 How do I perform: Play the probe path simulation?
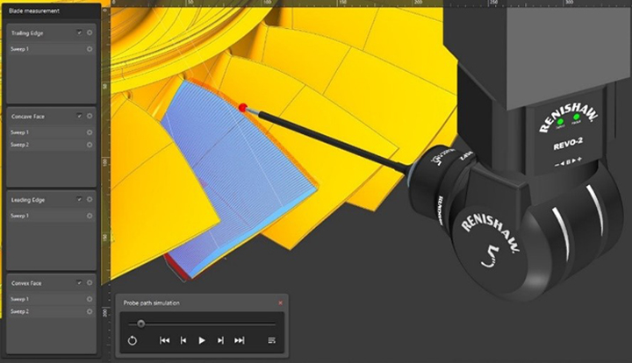pos(202,340)
